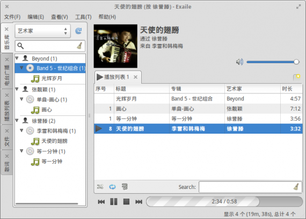Collapse the 张靓颖 artist node
Screen dimensions: 306x219
coord(17,89)
